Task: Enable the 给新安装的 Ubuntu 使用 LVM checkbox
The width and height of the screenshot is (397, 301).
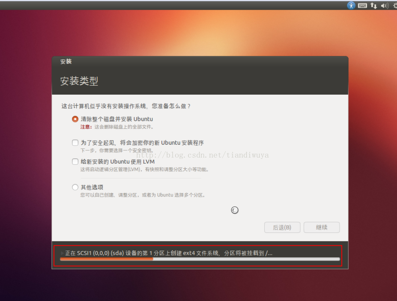Action: 75,161
